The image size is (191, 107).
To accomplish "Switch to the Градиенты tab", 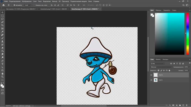I will coord(167,10).
